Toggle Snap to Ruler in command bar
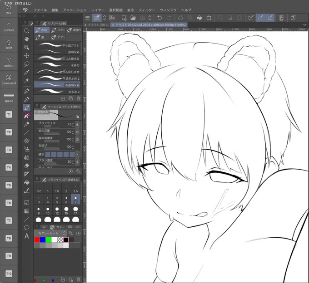Screen dimensions: 309x283 click(251, 18)
